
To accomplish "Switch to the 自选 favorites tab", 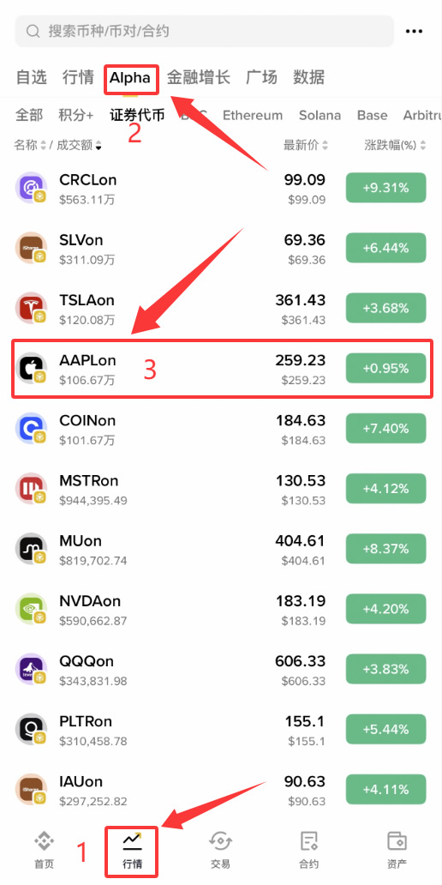I will pos(31,77).
